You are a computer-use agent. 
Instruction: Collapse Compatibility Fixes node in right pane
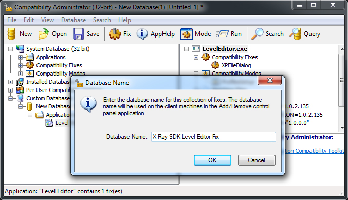(196, 57)
